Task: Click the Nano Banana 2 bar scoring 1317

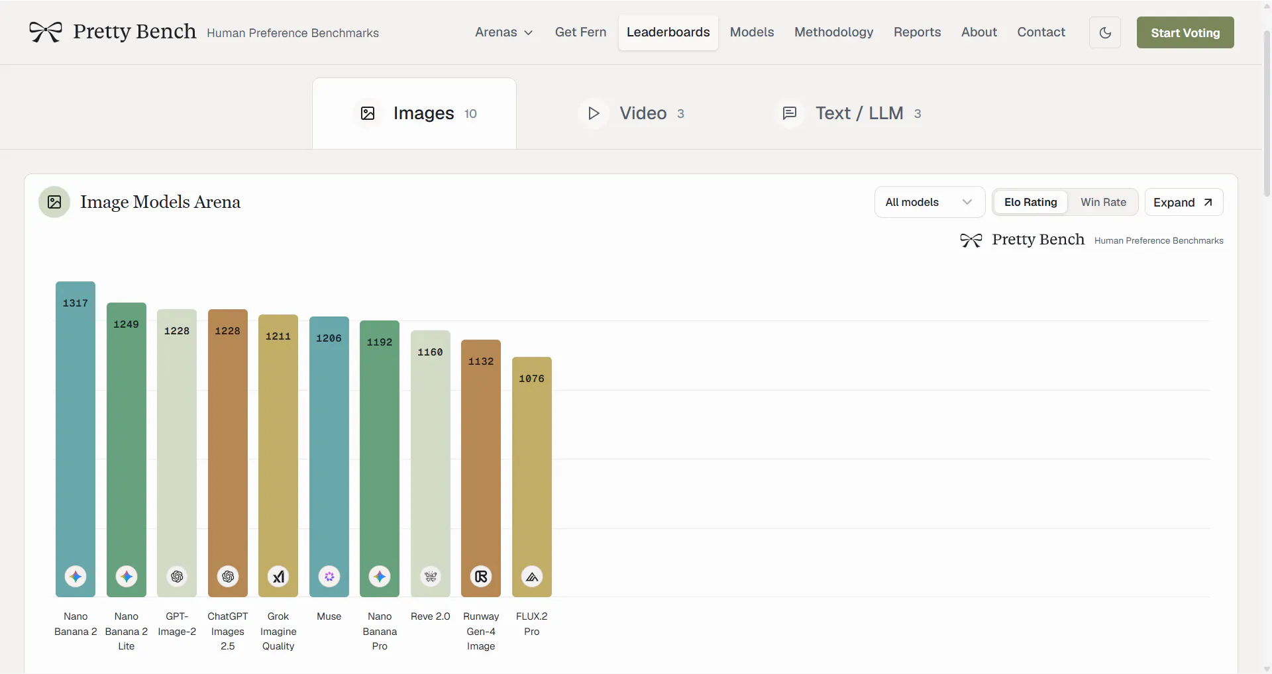Action: tap(76, 439)
